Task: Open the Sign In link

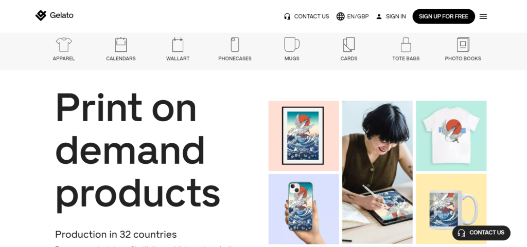Action: (x=391, y=16)
